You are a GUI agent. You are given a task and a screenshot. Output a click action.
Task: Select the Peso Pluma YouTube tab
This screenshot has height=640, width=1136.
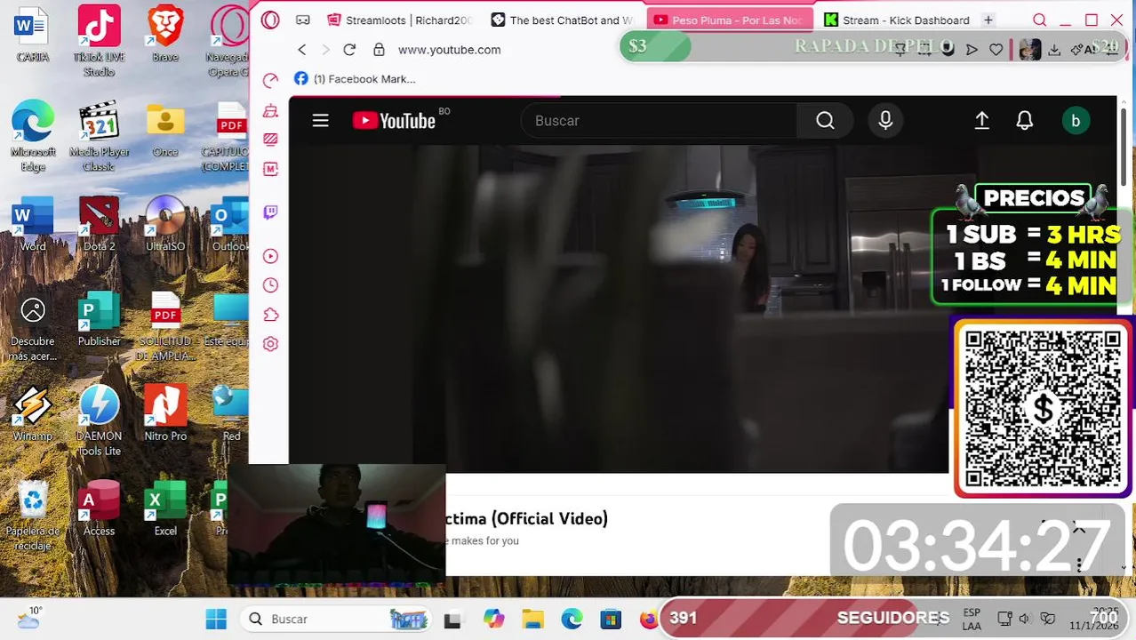729,20
